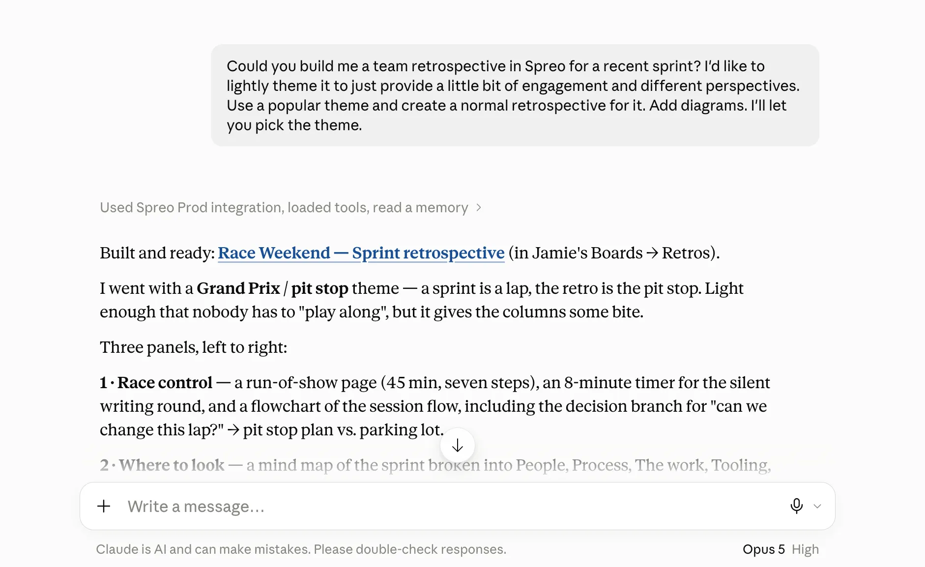Click the 'Three panels, left to right:' line

pos(193,347)
